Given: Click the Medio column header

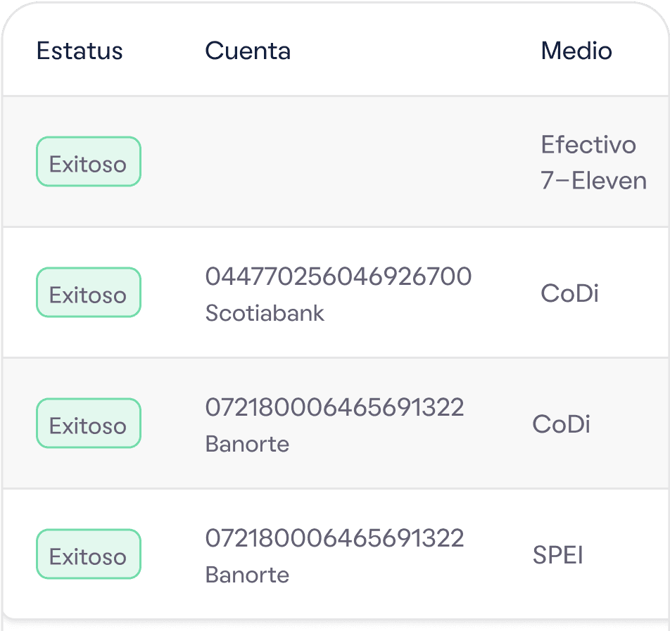Looking at the screenshot, I should (576, 51).
